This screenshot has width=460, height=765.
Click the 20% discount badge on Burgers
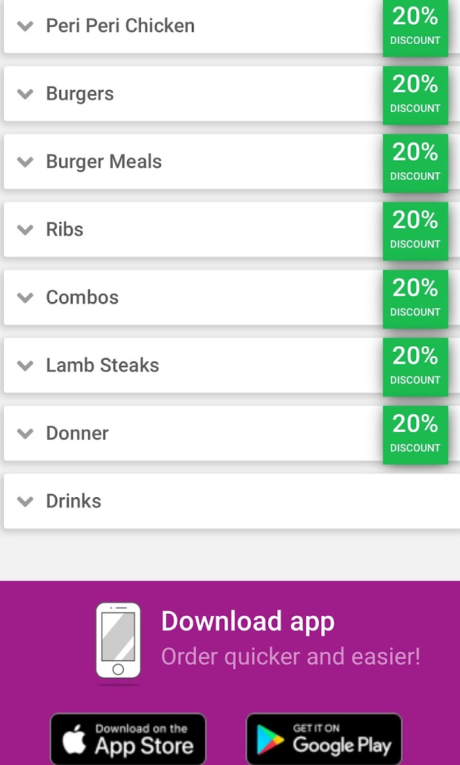[415, 94]
